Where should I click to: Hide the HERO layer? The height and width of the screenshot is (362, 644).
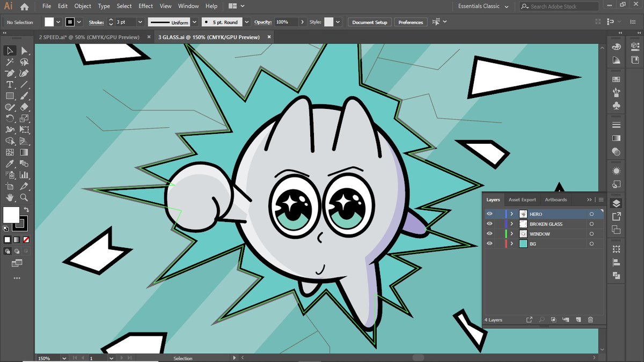489,214
